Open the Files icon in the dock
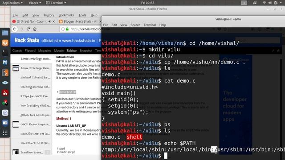 pyautogui.click(x=5, y=33)
